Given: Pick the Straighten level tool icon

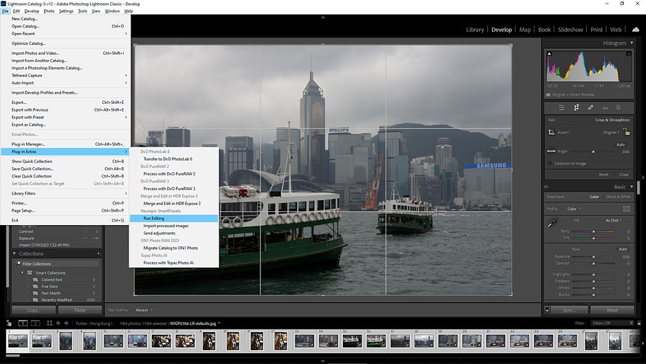Looking at the screenshot, I should (551, 151).
